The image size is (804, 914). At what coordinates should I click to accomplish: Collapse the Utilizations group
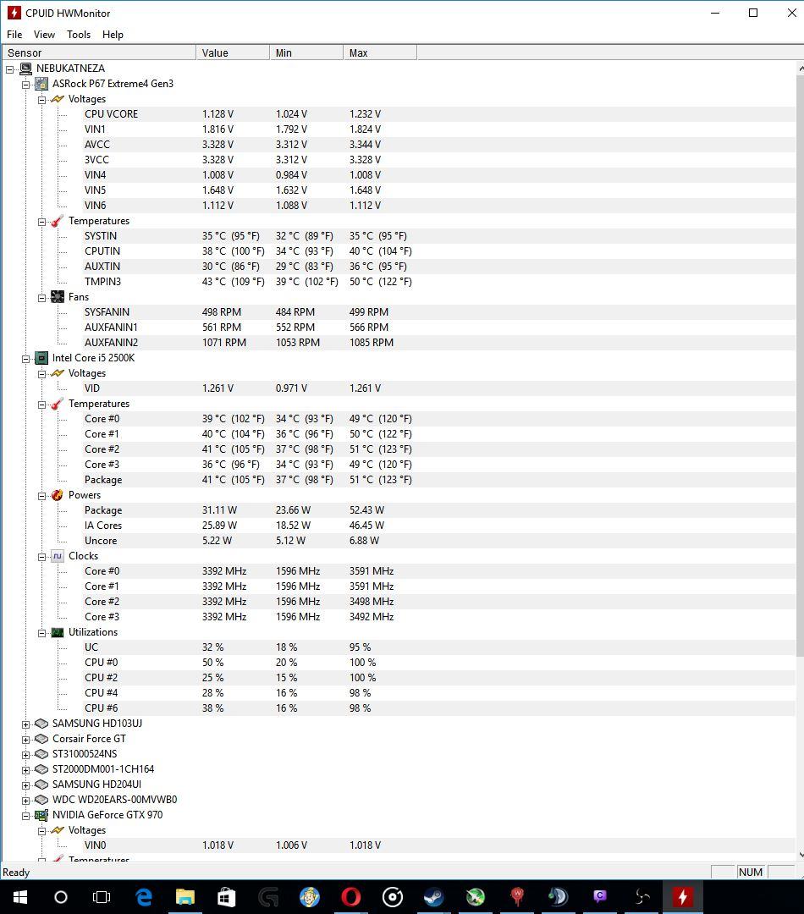[42, 633]
